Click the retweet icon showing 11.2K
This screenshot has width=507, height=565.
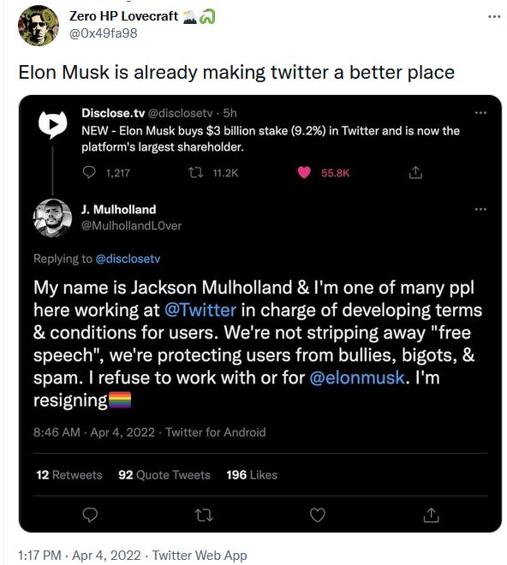(x=196, y=173)
